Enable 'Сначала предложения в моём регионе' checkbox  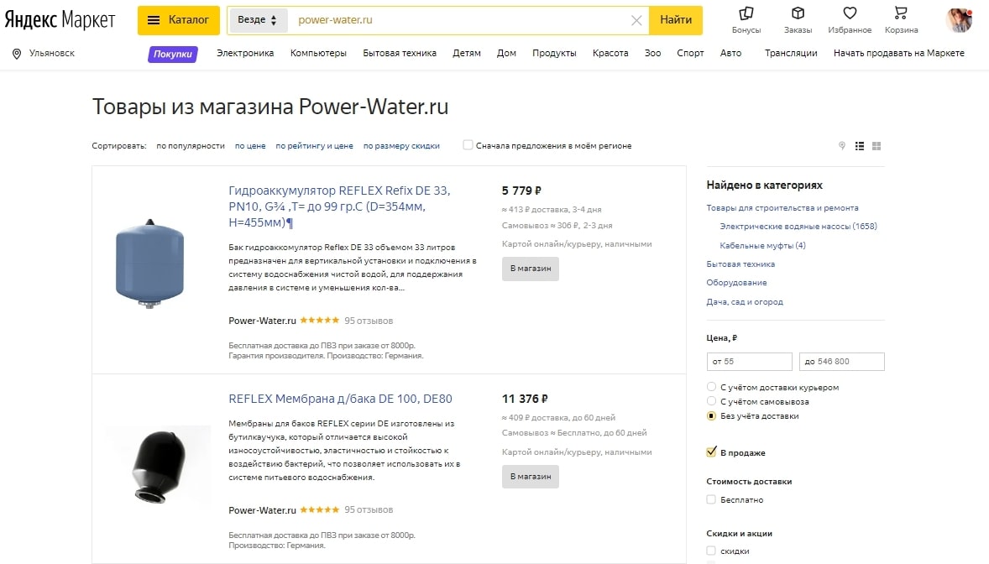point(468,145)
